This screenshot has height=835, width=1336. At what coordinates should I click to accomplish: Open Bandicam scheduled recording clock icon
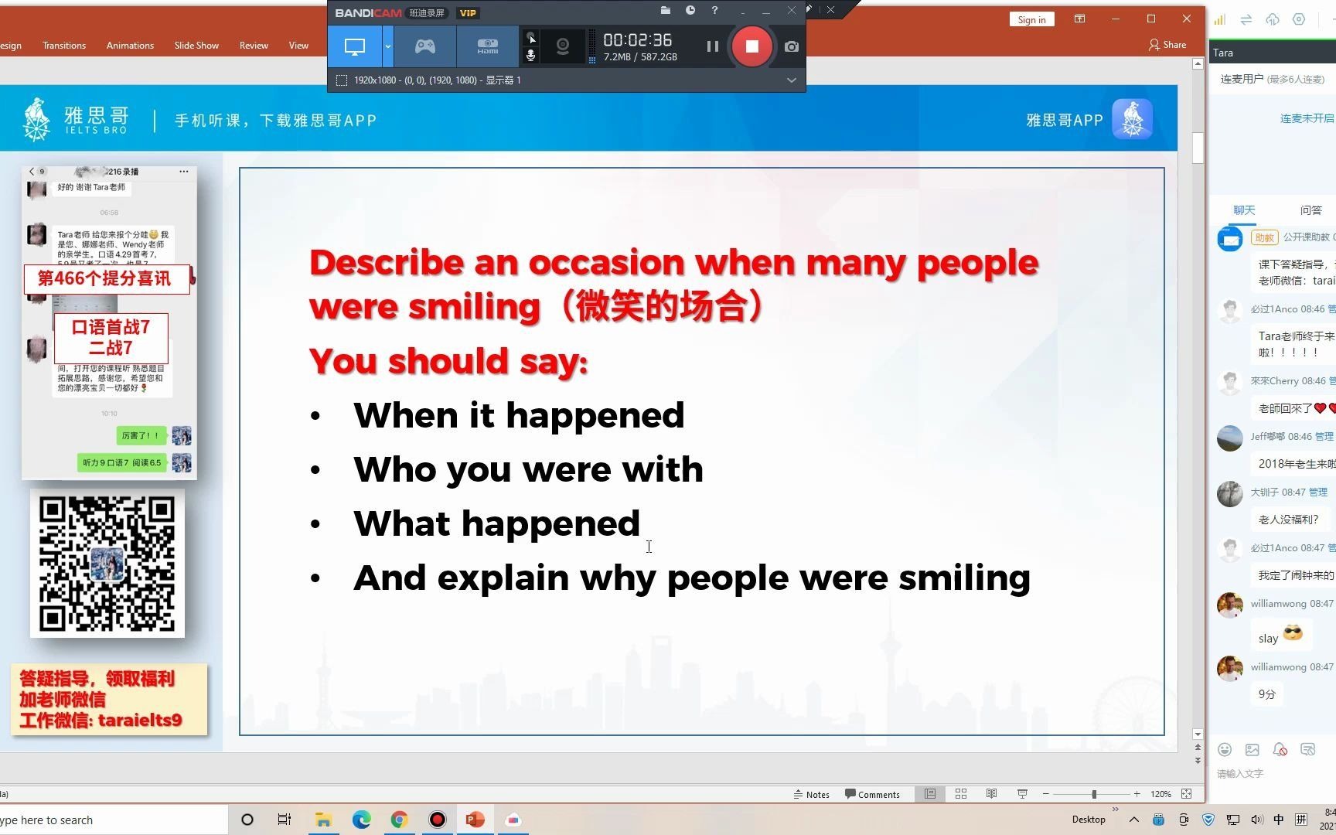point(690,11)
